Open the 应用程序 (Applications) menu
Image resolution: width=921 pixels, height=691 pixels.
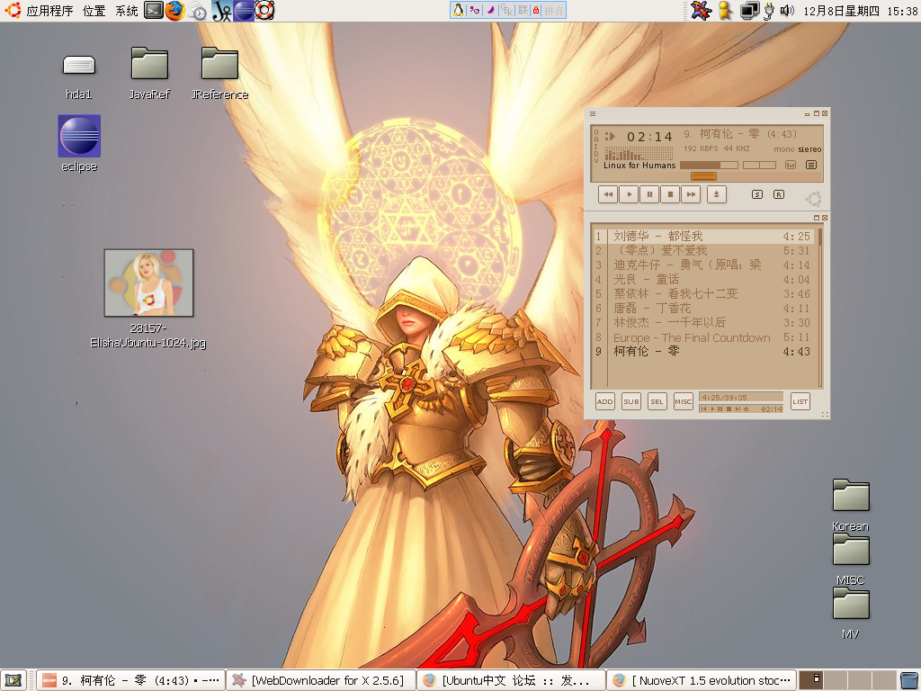[x=50, y=11]
